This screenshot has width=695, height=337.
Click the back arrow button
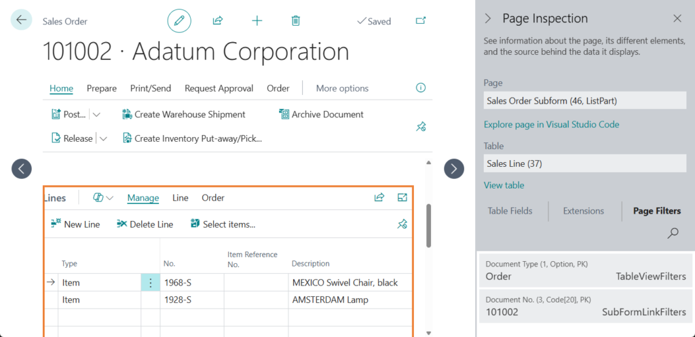(x=21, y=20)
